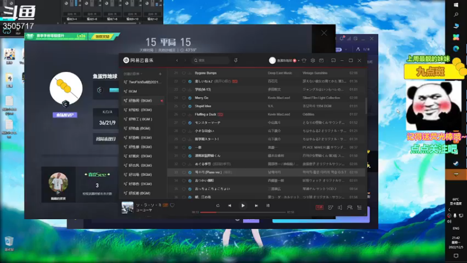Click the volume speaker icon
This screenshot has width=467, height=263.
[340, 207]
